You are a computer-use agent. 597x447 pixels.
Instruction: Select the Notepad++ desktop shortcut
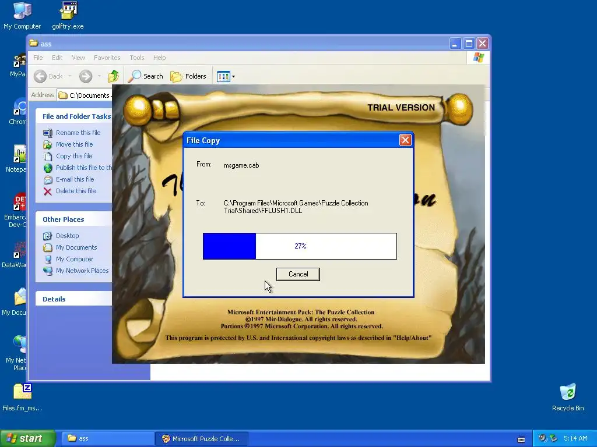coord(16,159)
